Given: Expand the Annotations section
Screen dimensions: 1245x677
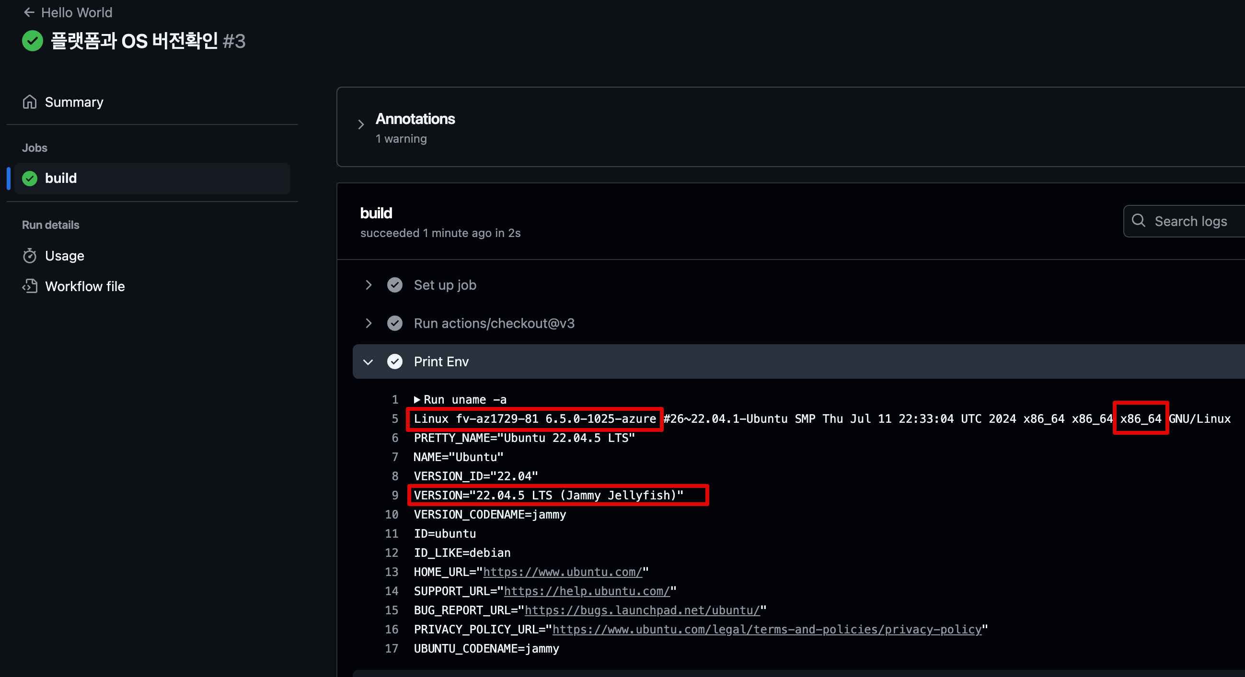Looking at the screenshot, I should point(361,124).
